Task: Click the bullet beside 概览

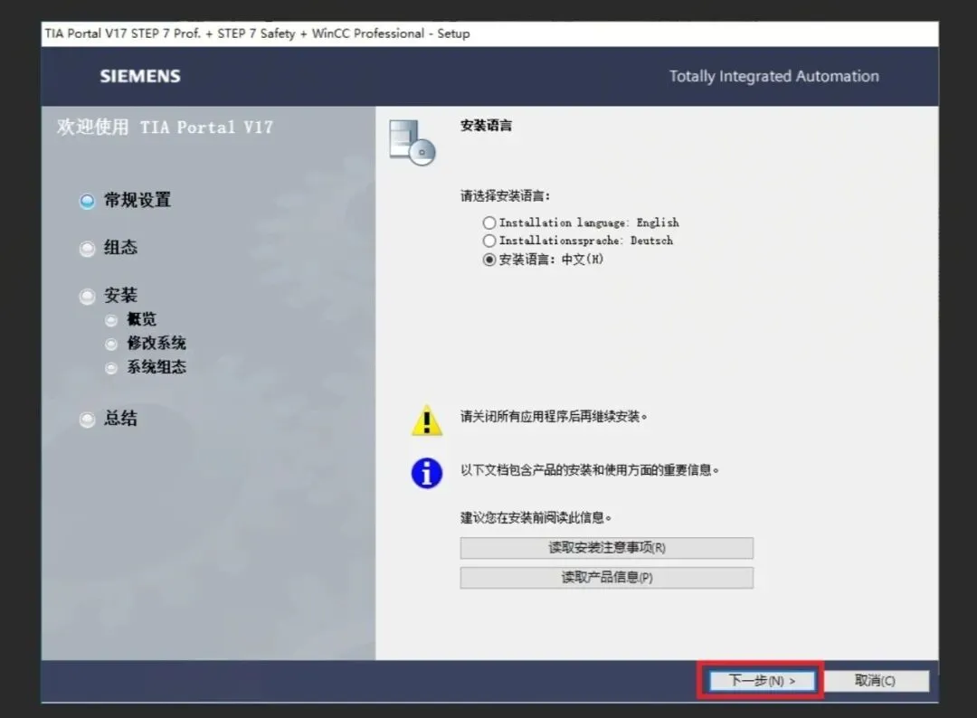Action: coord(111,320)
